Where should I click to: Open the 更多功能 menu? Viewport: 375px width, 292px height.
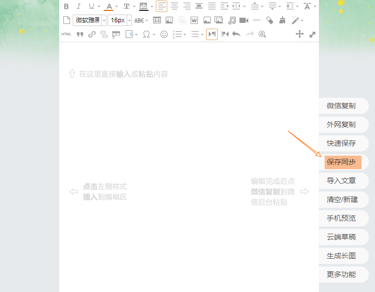[x=341, y=274]
